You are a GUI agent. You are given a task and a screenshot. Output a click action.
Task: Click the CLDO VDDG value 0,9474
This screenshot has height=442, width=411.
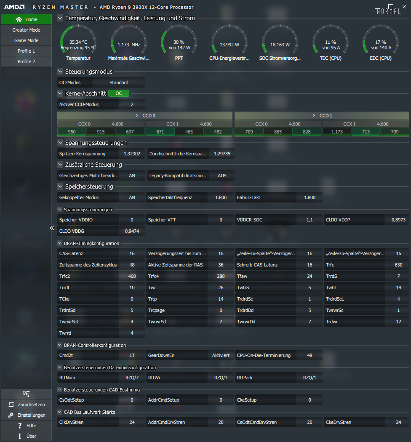[132, 231]
